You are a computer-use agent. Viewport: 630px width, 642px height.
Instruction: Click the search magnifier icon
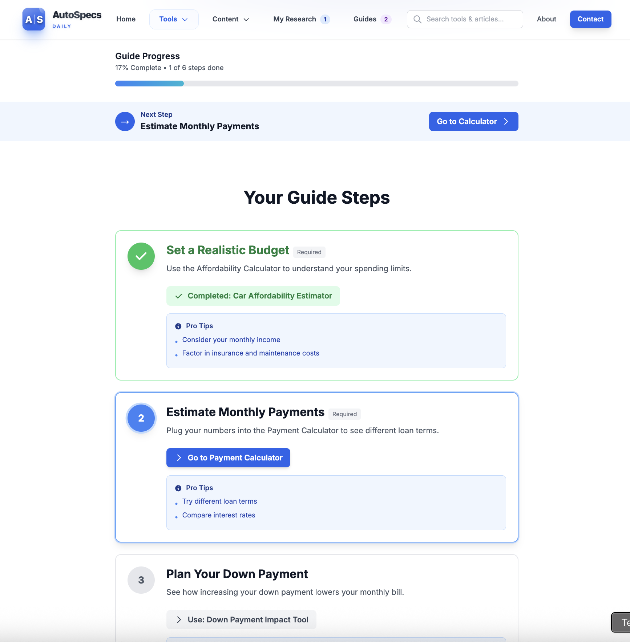pos(417,19)
